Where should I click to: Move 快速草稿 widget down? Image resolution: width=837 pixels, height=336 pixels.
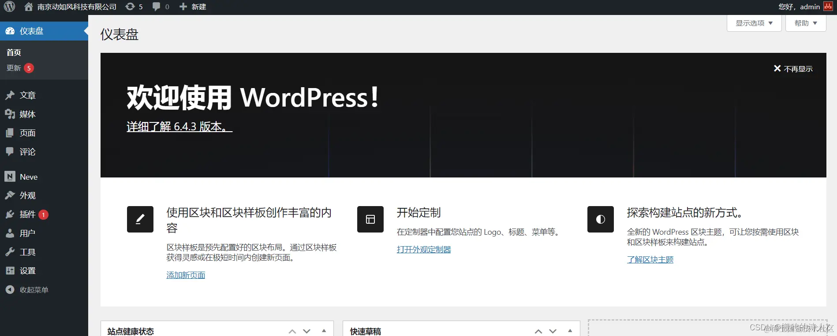[553, 331]
